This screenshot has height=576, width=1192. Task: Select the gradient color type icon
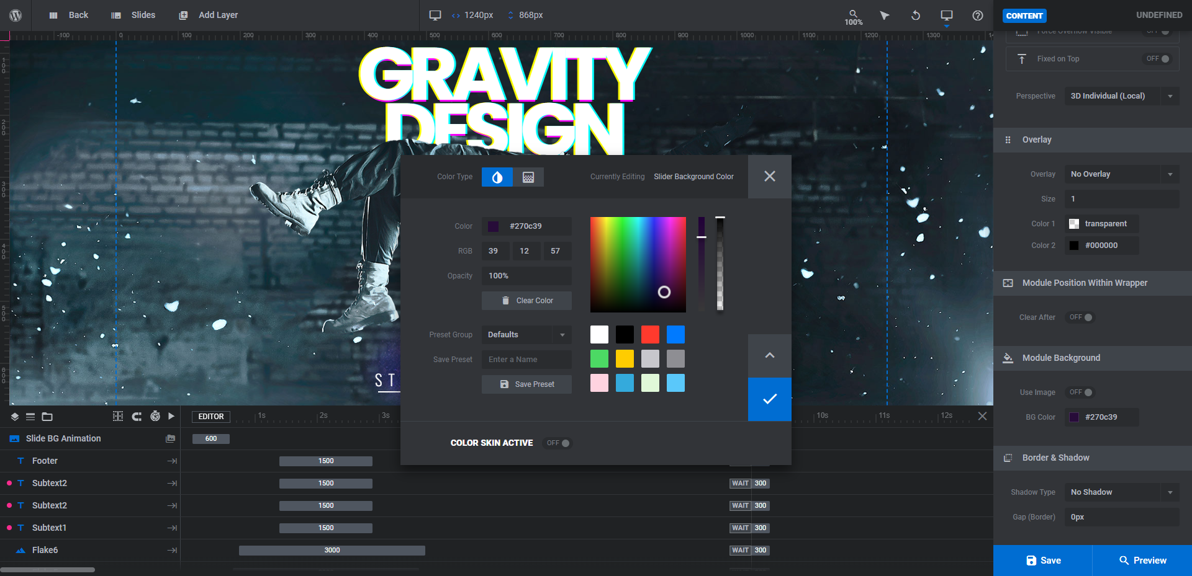(528, 177)
